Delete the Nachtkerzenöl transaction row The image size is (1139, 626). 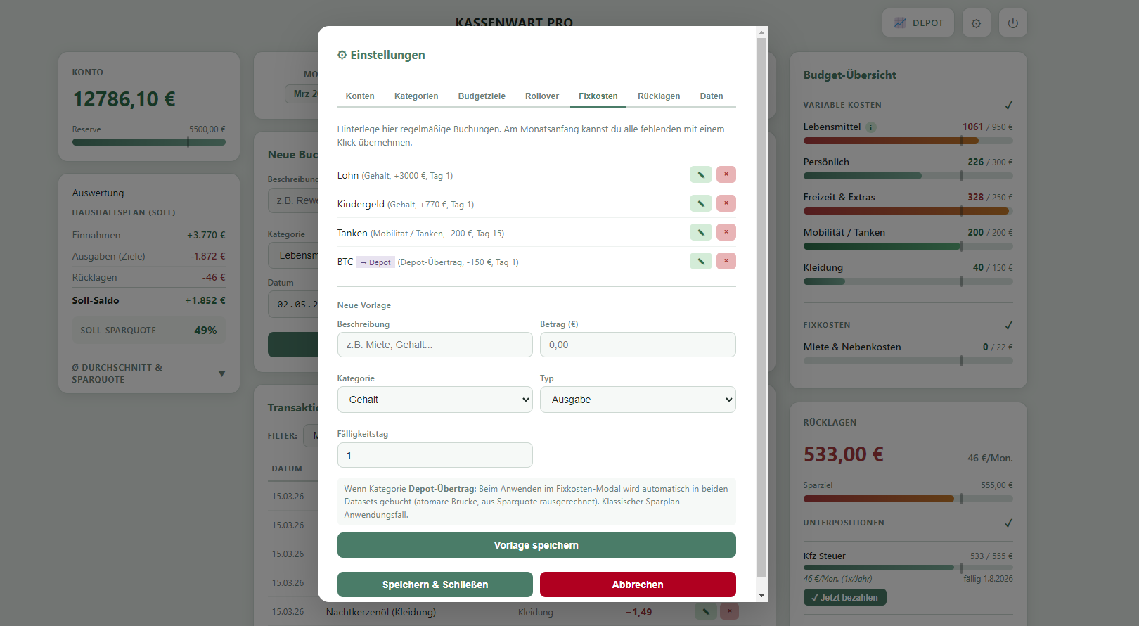730,611
